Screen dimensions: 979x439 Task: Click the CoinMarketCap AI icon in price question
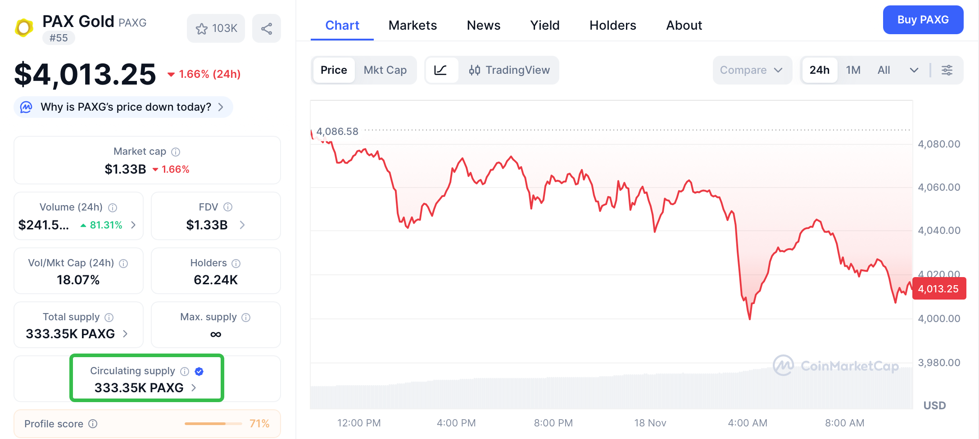[27, 107]
